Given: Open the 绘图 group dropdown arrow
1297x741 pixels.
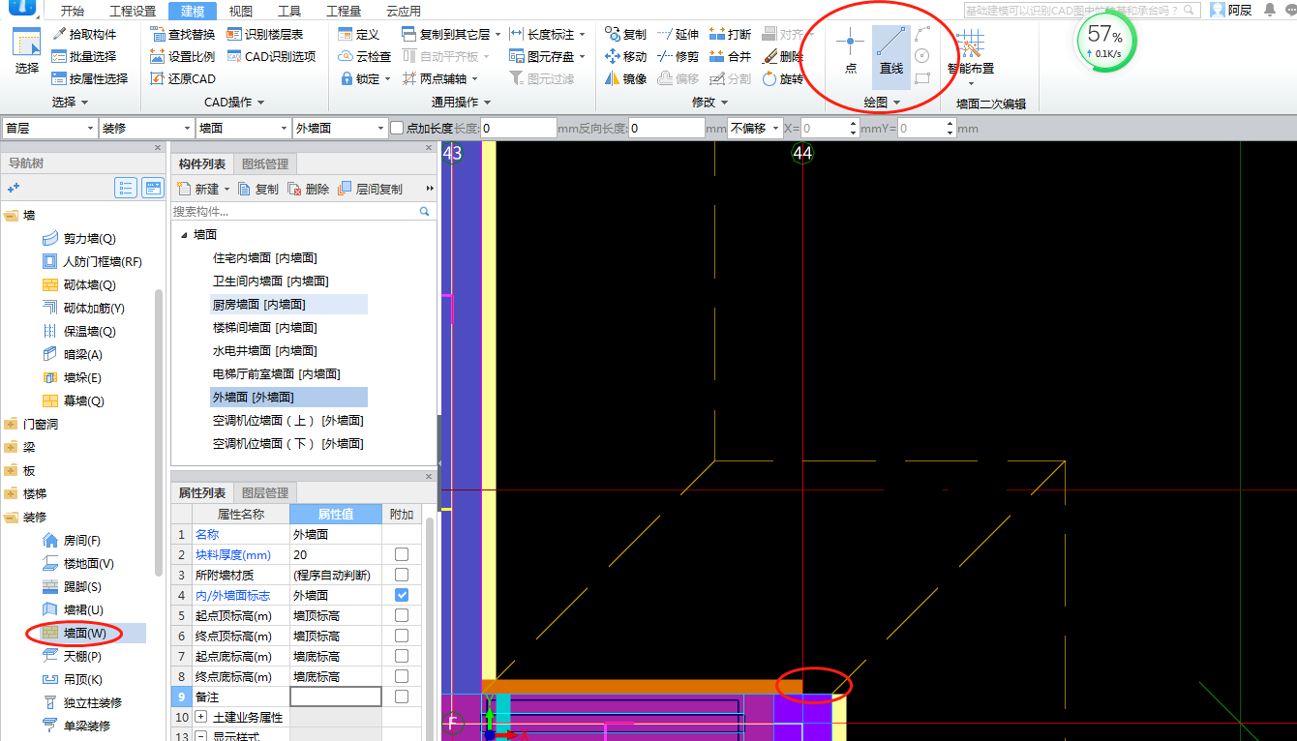Looking at the screenshot, I should pyautogui.click(x=896, y=103).
